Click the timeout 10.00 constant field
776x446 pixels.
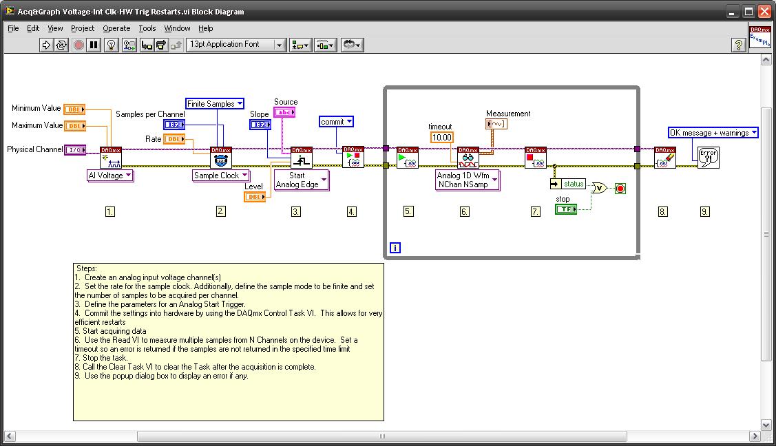(x=442, y=138)
